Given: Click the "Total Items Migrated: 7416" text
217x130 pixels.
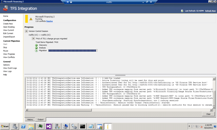Looking at the screenshot, I should click(x=47, y=42).
